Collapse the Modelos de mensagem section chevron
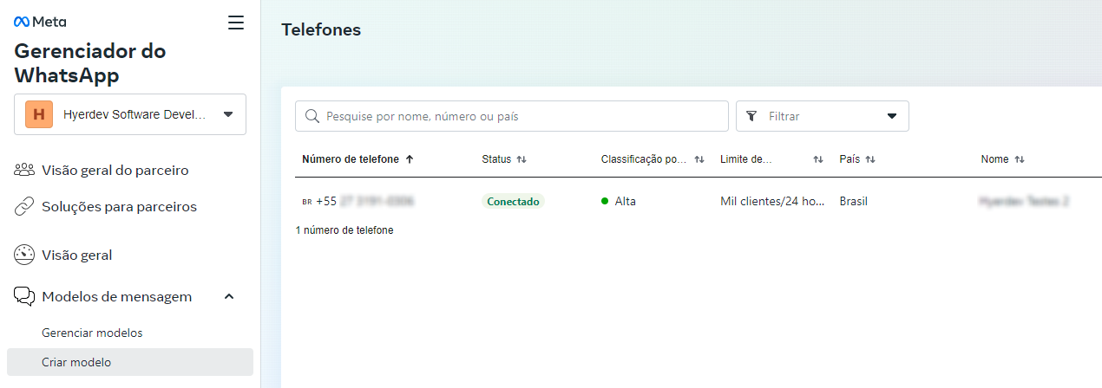The height and width of the screenshot is (388, 1102). click(x=229, y=296)
